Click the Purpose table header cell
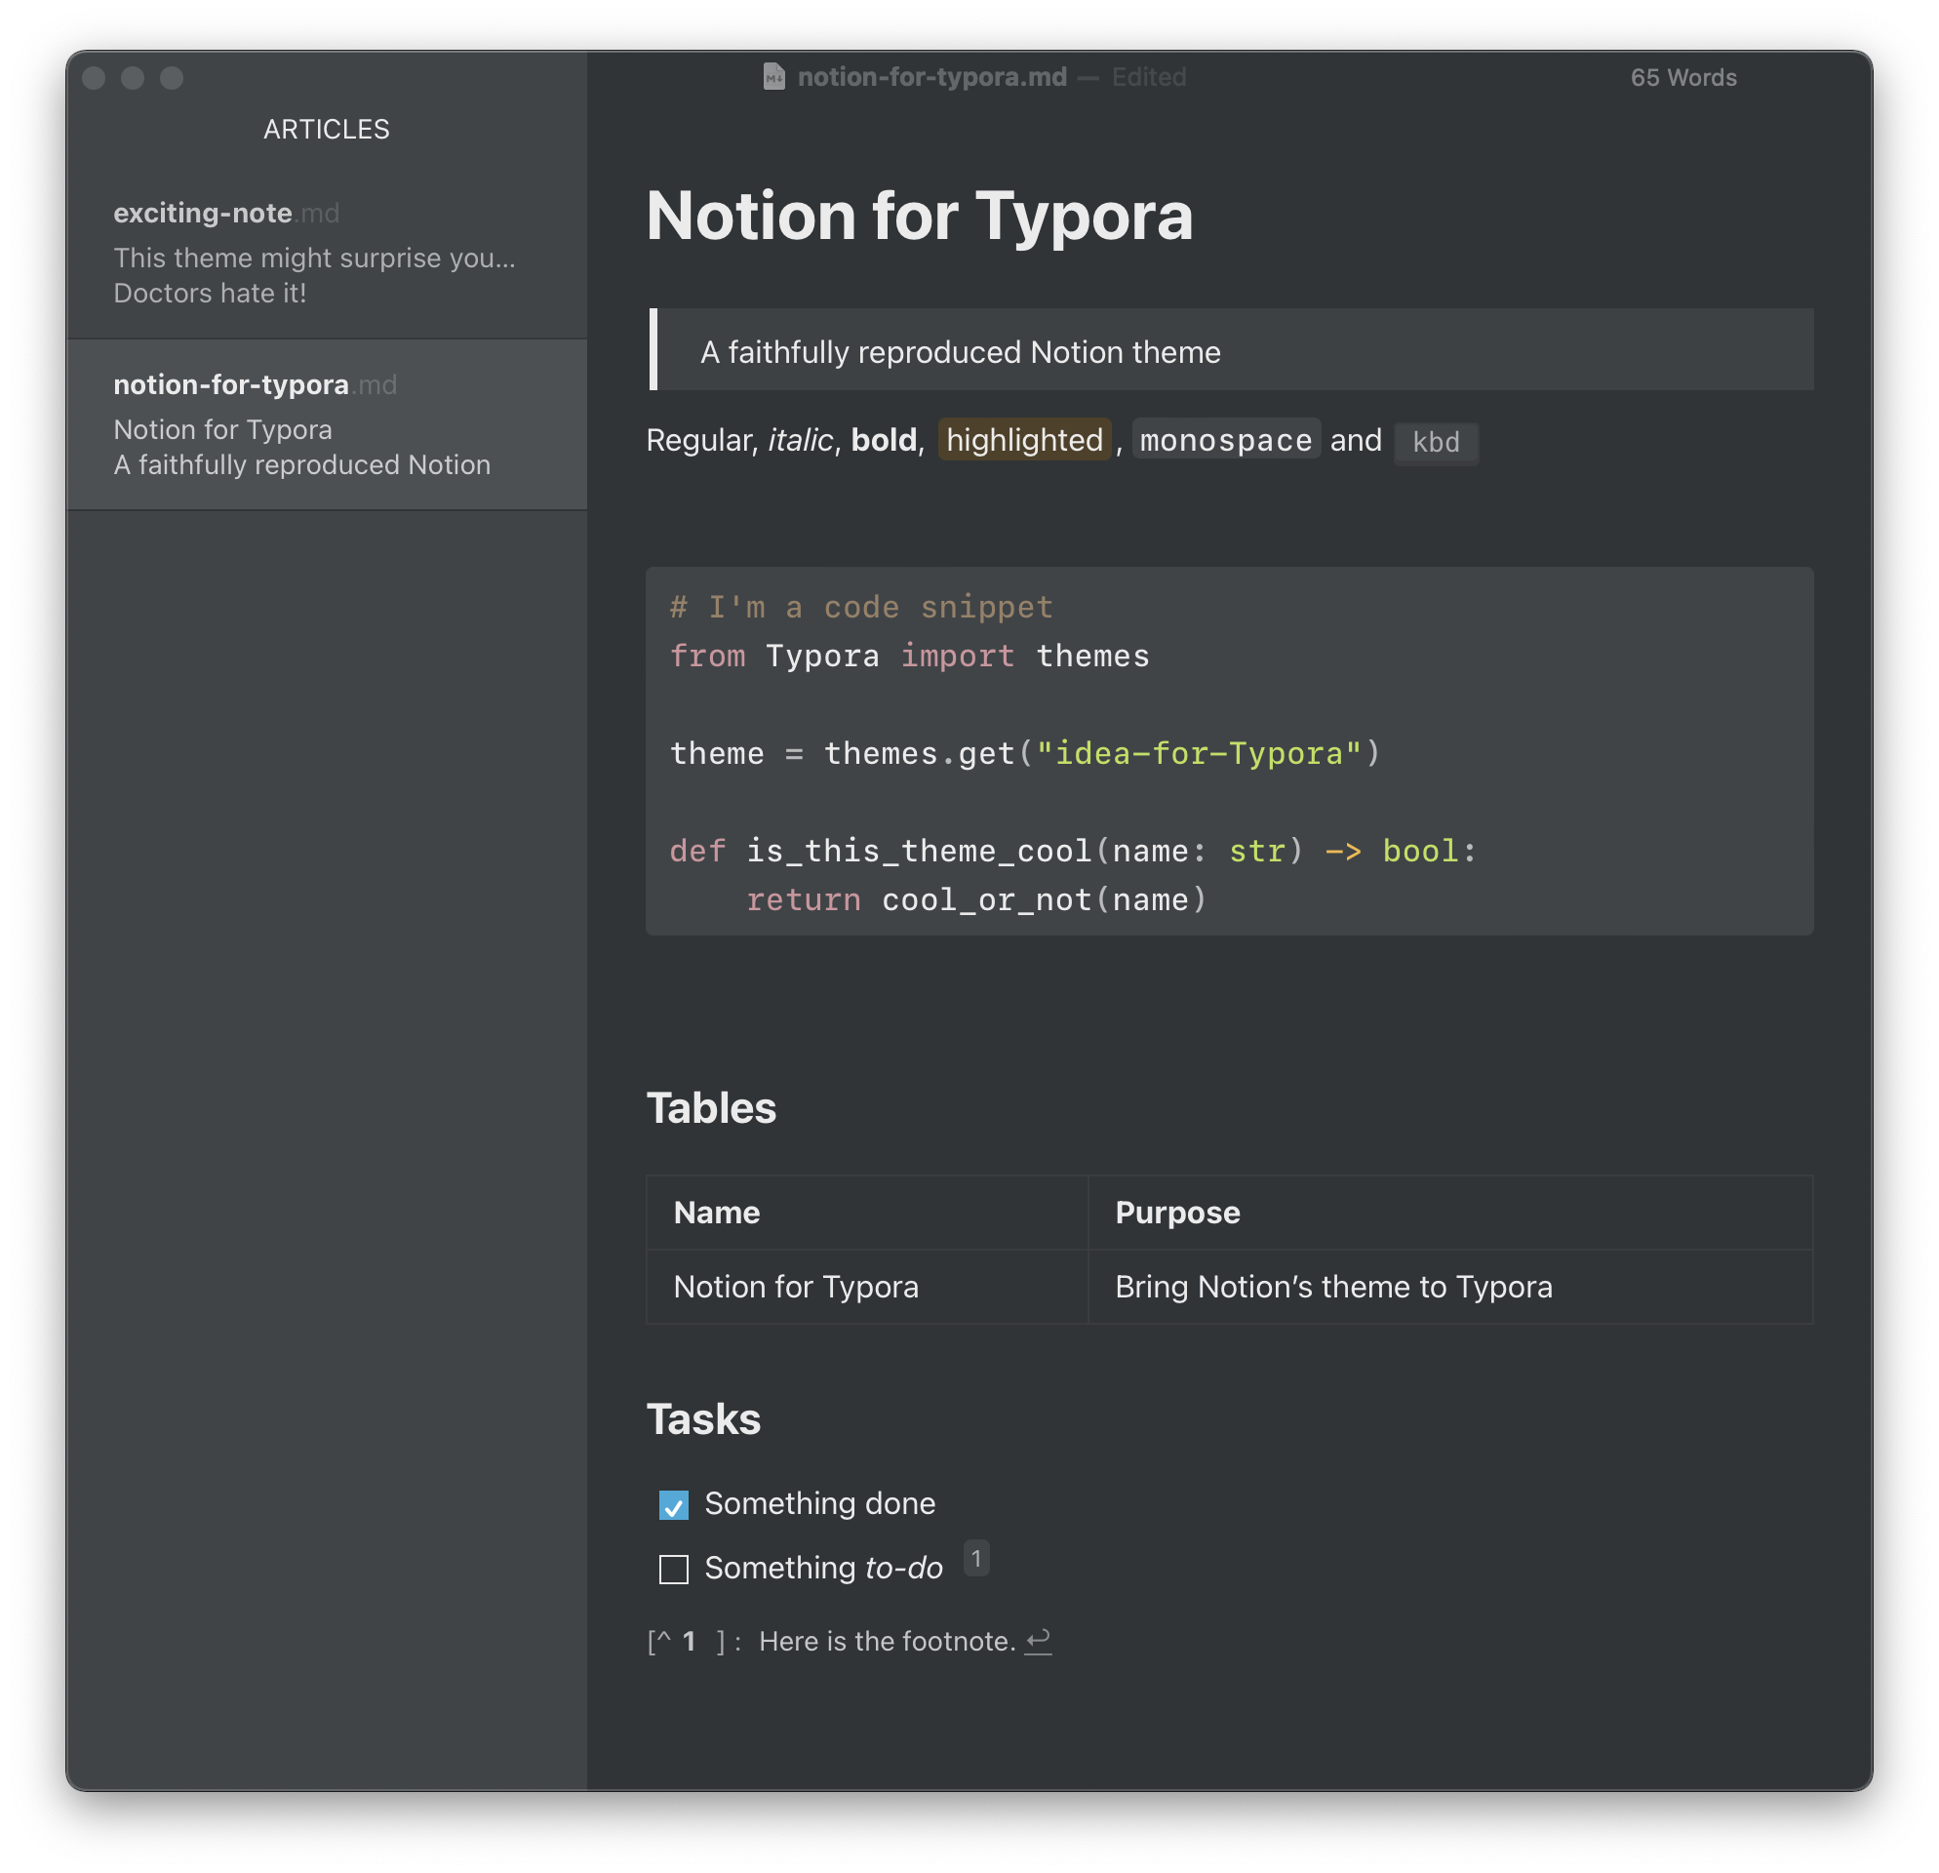This screenshot has height=1873, width=1939. pos(1450,1213)
